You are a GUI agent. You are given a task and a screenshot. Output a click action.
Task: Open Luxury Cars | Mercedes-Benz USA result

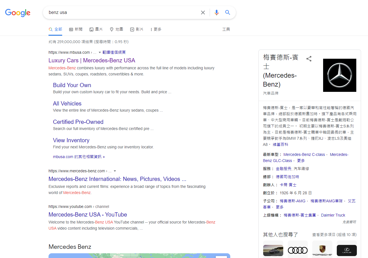92,60
